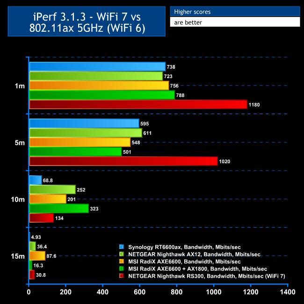Click the orange 1m bar valued 756
This screenshot has width=304, height=304.
click(99, 86)
